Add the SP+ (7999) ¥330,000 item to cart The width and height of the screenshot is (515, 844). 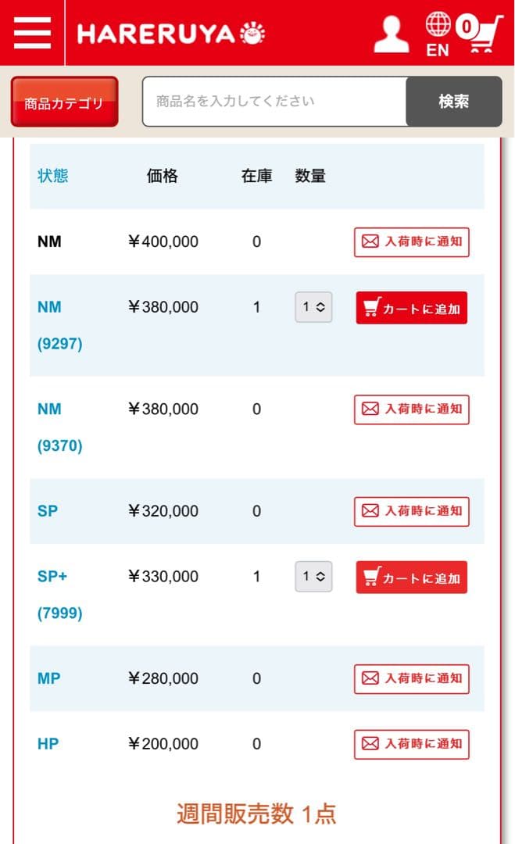click(x=411, y=578)
